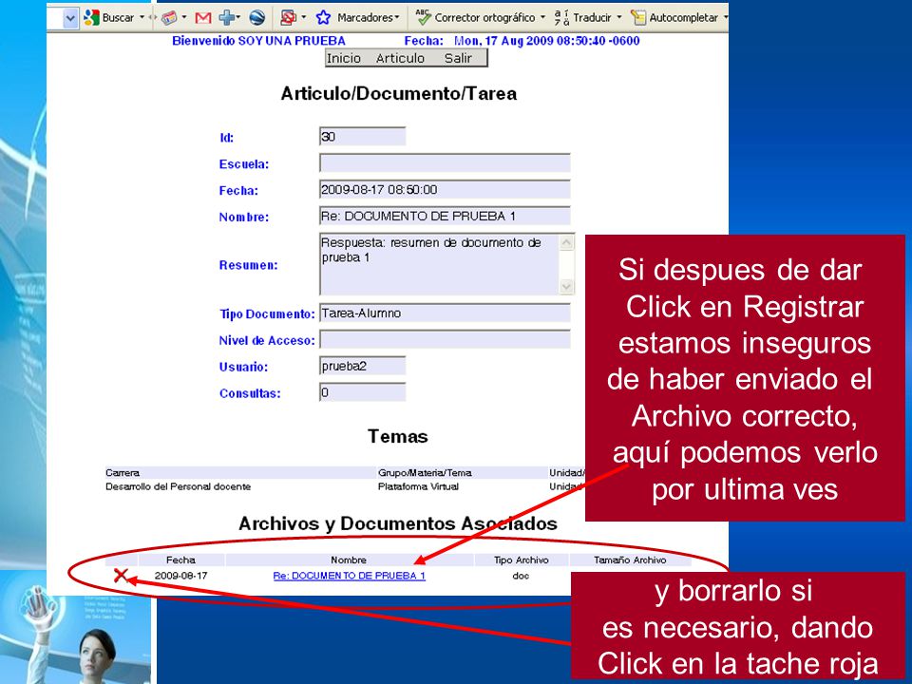This screenshot has height=684, width=912.
Task: Click the Tipo Documento field Tarea-Alumno
Action: 445,313
